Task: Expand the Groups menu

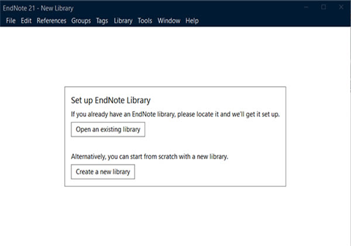Action: (x=81, y=20)
